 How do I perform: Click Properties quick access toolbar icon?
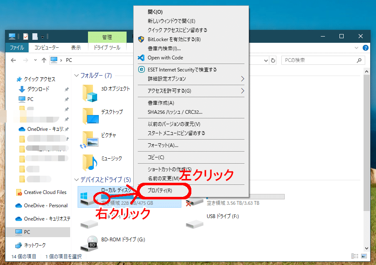(26, 37)
